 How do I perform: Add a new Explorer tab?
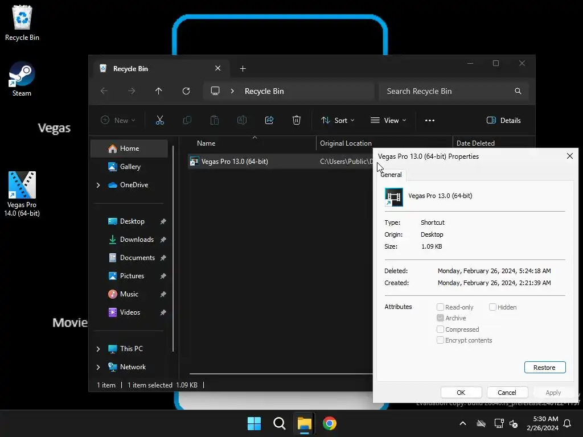(x=243, y=69)
